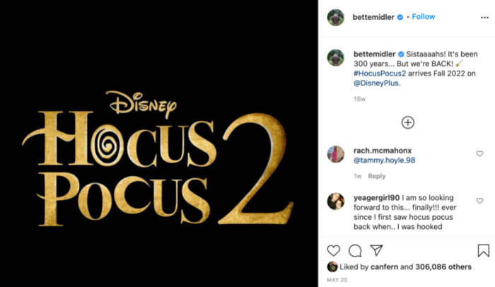Like yeagergirl90's comment heart
Viewport: 495px width, 287px height.
pyautogui.click(x=480, y=201)
